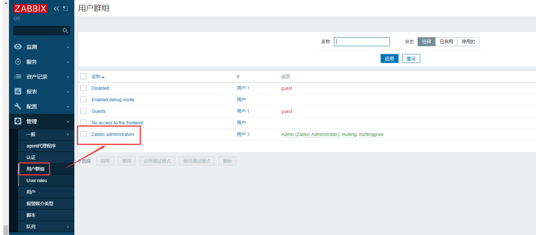Select 停用的 status filter
The width and height of the screenshot is (536, 235).
point(468,42)
